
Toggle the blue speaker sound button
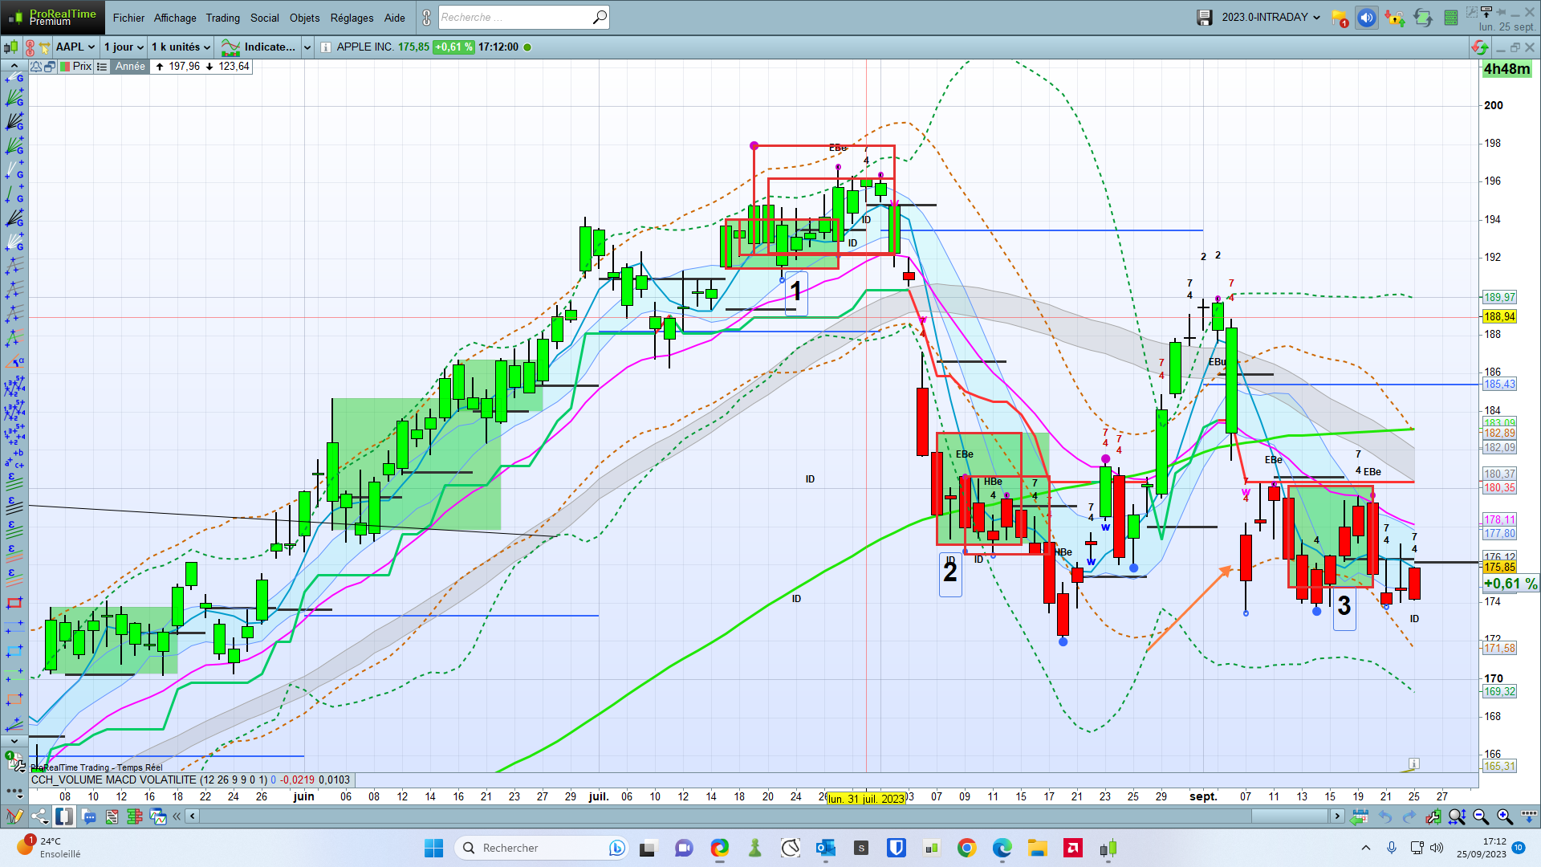click(1367, 17)
